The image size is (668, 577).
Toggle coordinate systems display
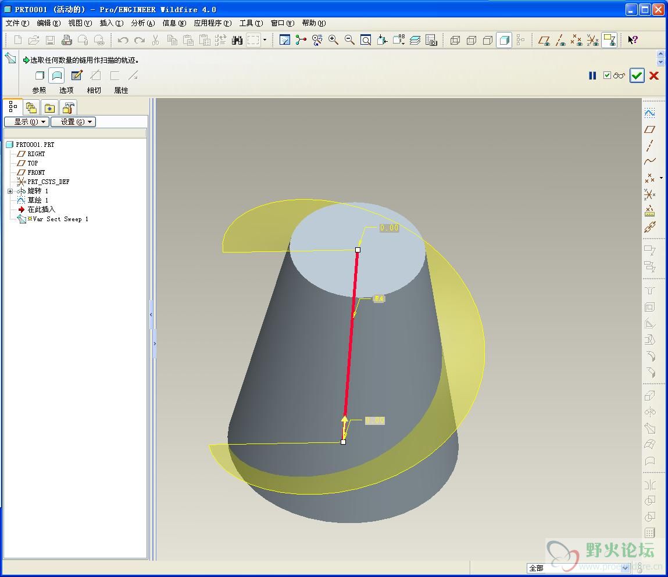pyautogui.click(x=592, y=40)
